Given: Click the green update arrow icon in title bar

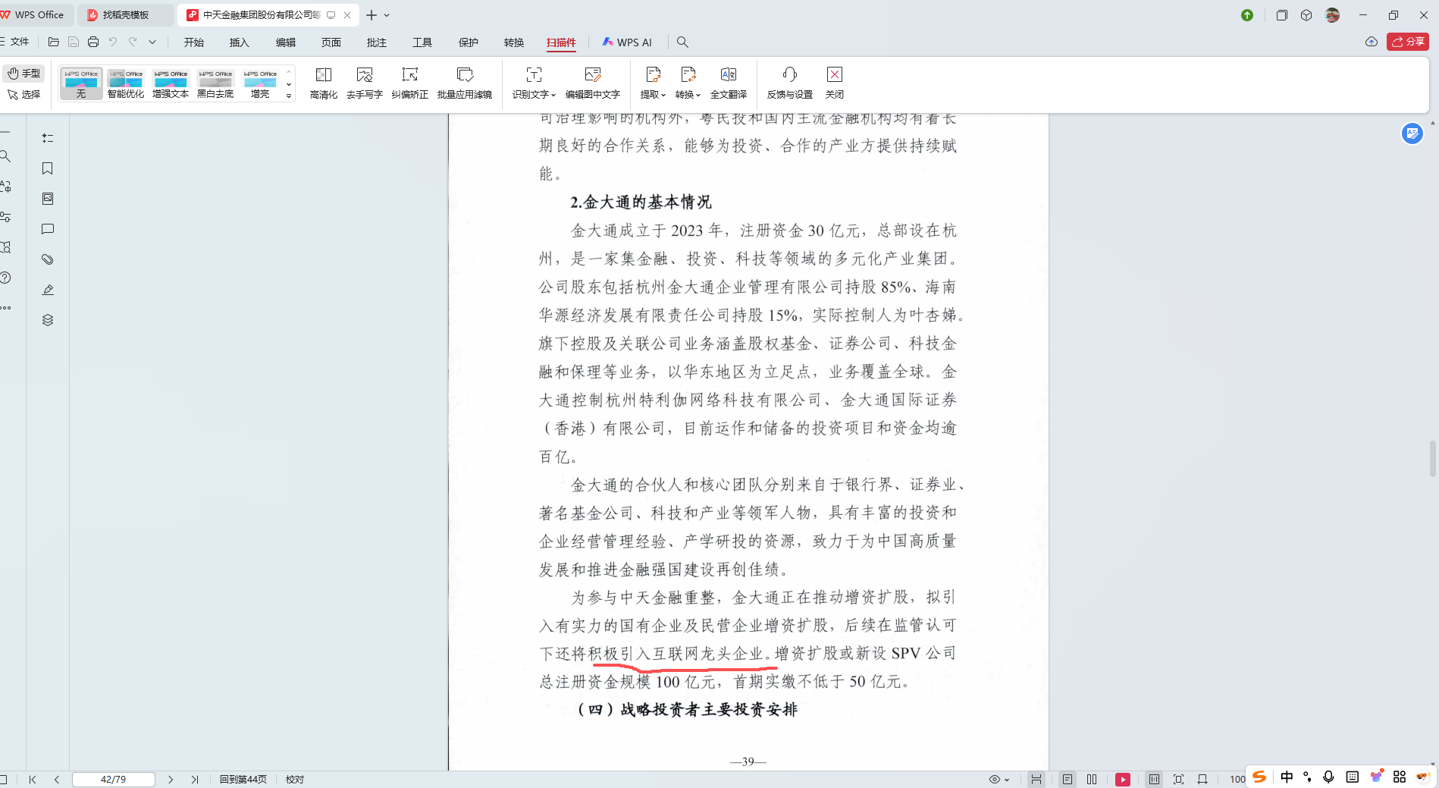Looking at the screenshot, I should tap(1247, 15).
